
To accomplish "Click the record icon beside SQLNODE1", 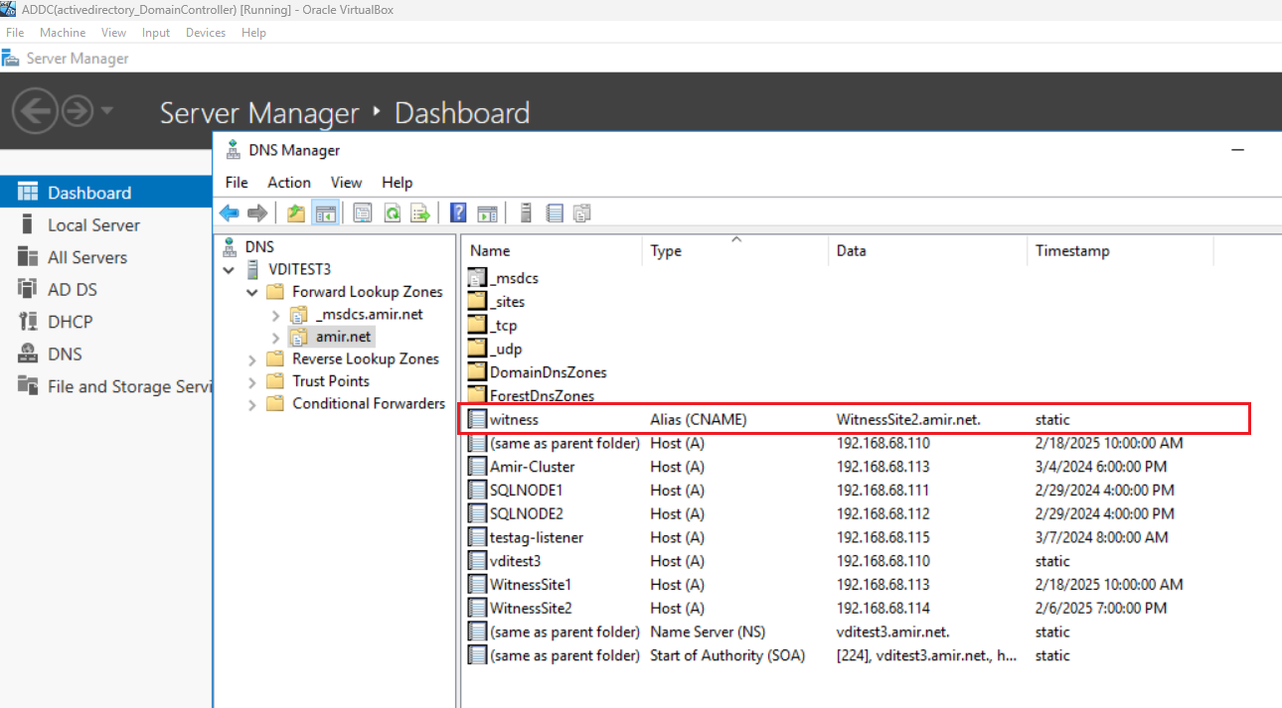I will point(478,490).
